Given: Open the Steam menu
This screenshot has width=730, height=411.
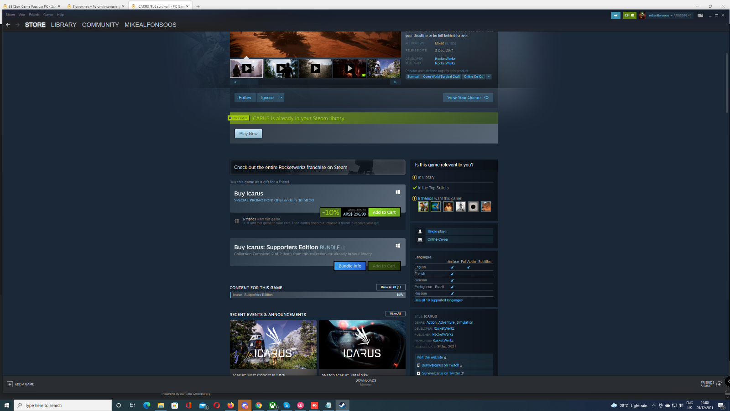Looking at the screenshot, I should [10, 15].
